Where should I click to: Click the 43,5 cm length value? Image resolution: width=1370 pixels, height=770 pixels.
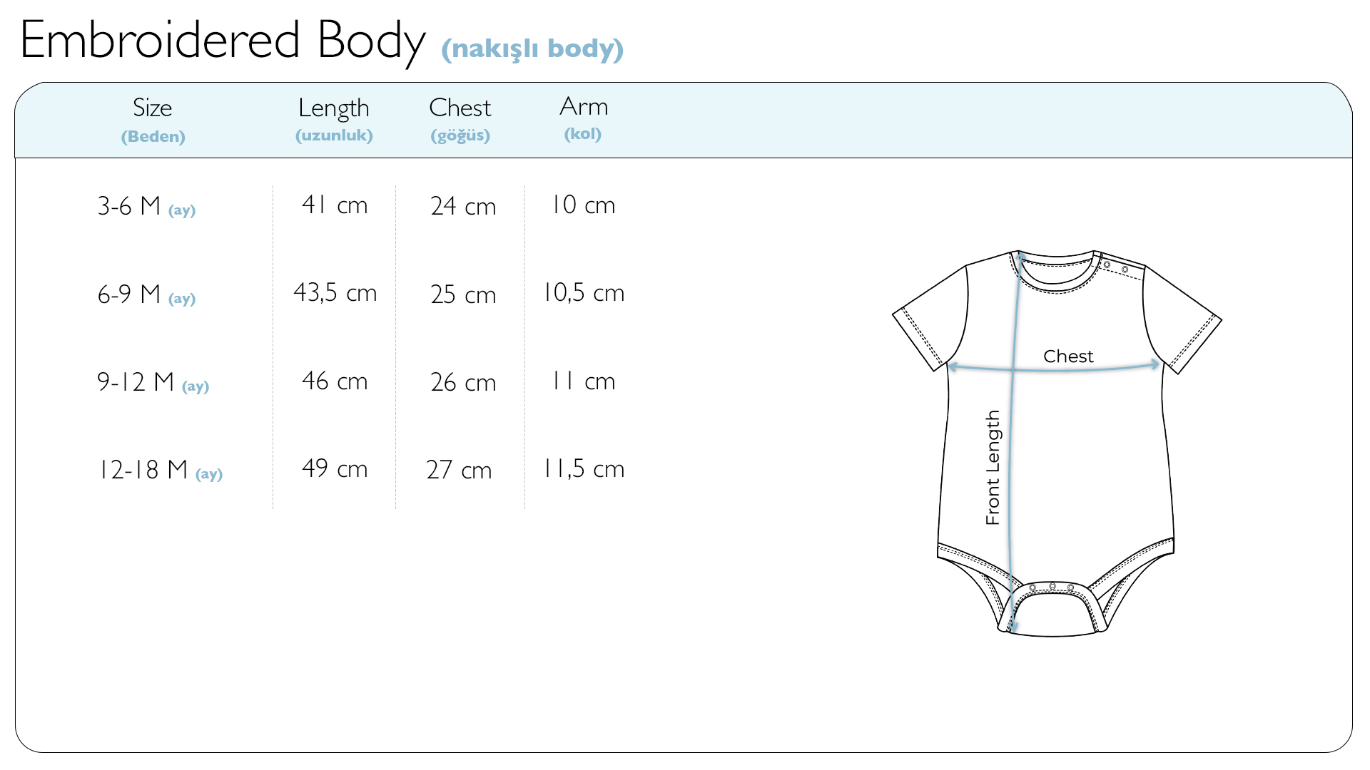(335, 293)
